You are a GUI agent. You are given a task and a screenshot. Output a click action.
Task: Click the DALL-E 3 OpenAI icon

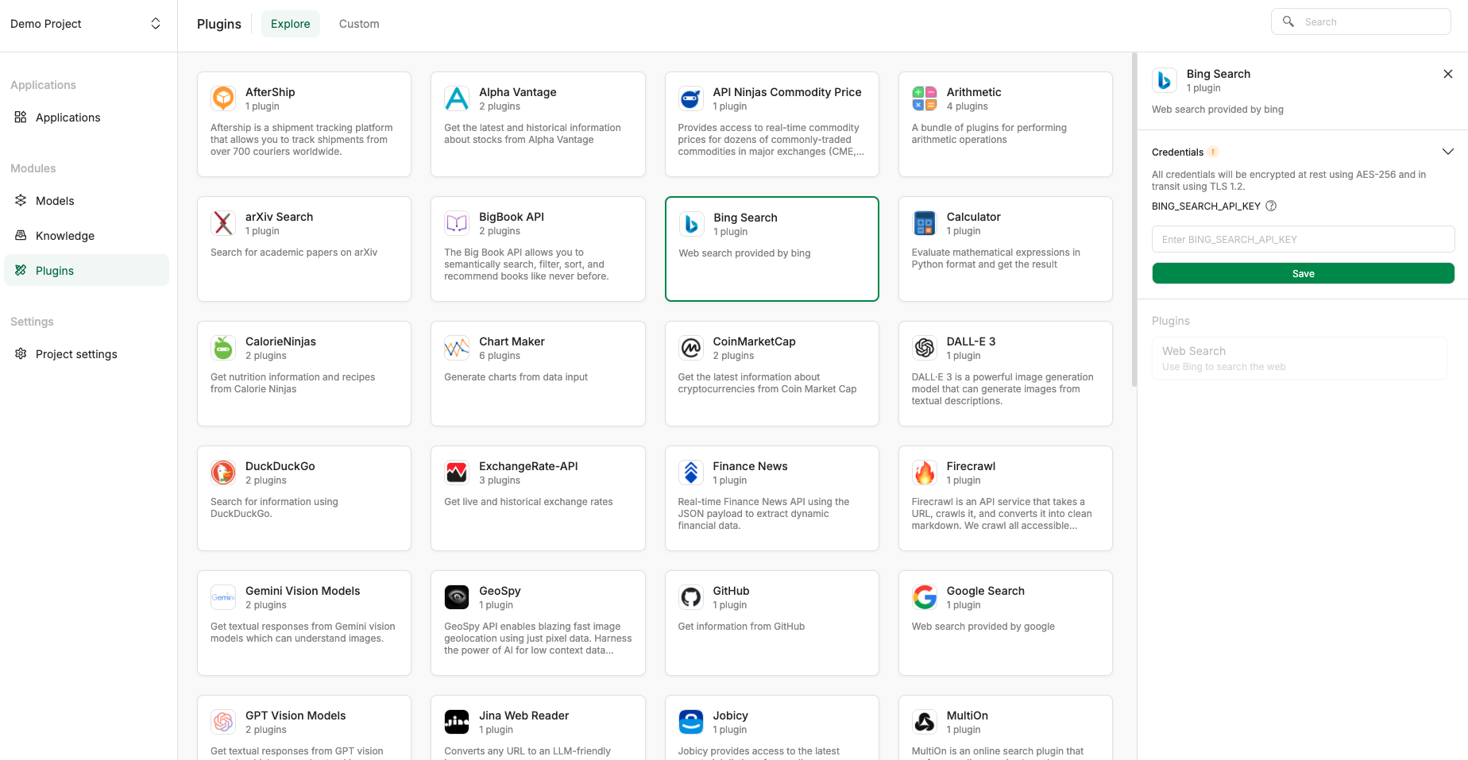925,348
